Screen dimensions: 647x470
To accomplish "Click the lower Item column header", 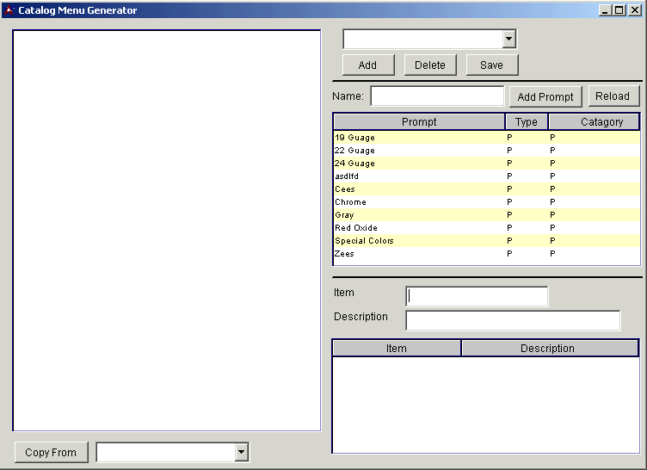I will coord(397,349).
